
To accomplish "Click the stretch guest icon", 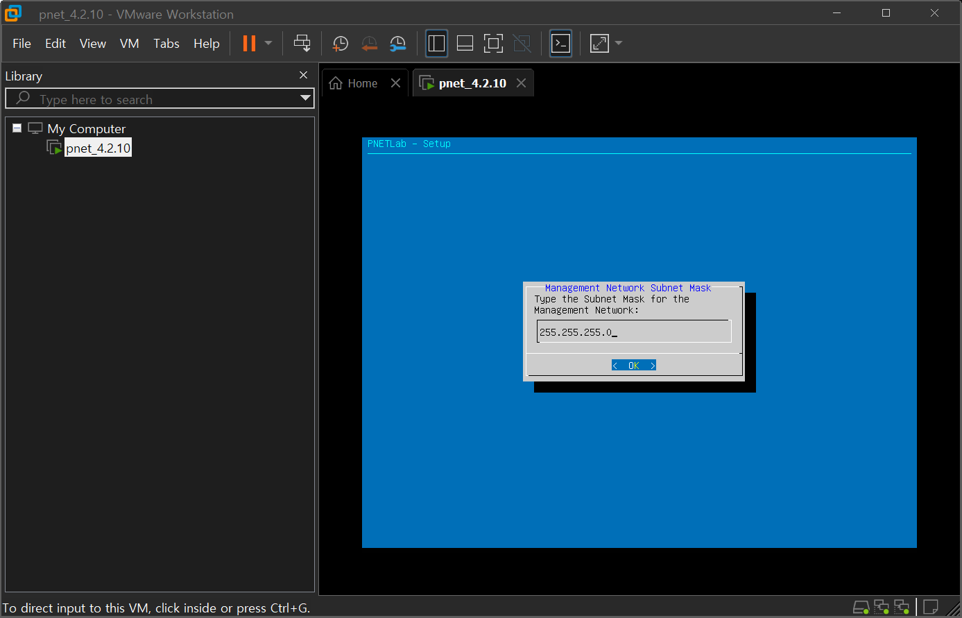I will tap(599, 43).
